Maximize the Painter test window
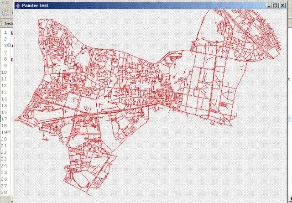This screenshot has height=203, width=292. tap(276, 5)
